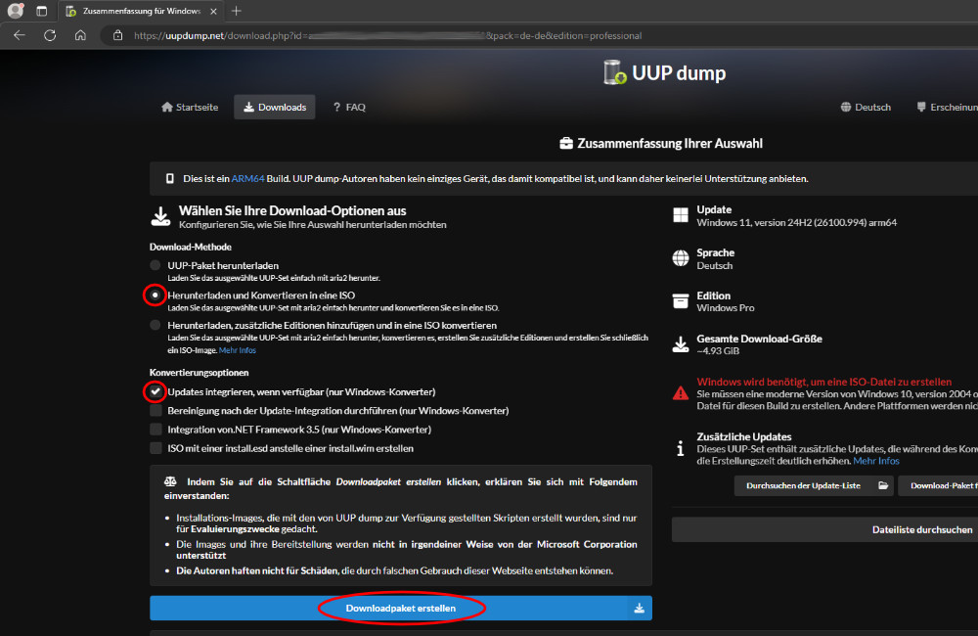Click the Windows Pro edition text
The image size is (978, 636).
[x=726, y=307]
